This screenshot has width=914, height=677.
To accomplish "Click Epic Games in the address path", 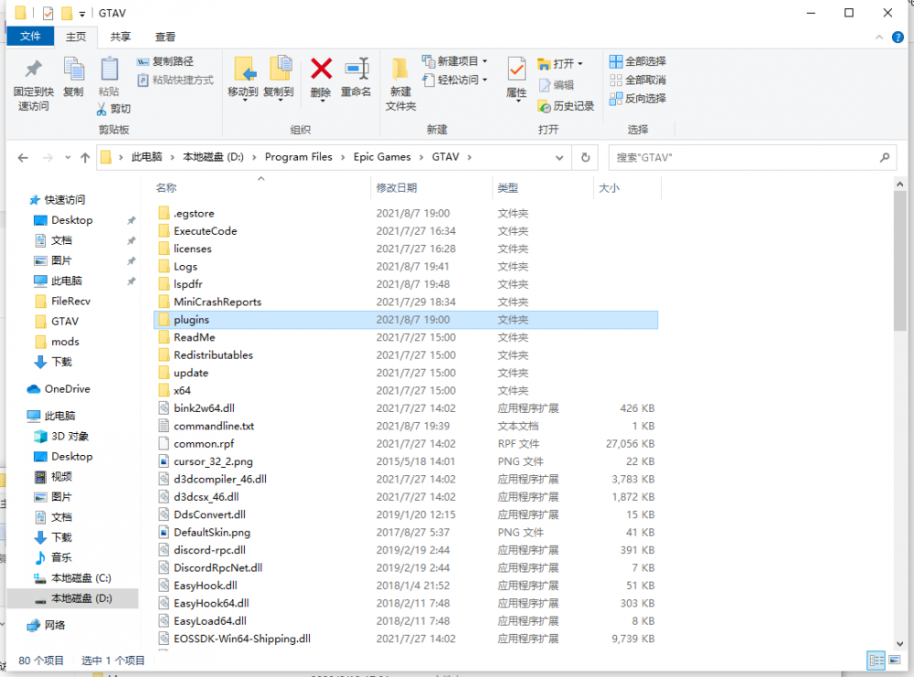I will [382, 157].
